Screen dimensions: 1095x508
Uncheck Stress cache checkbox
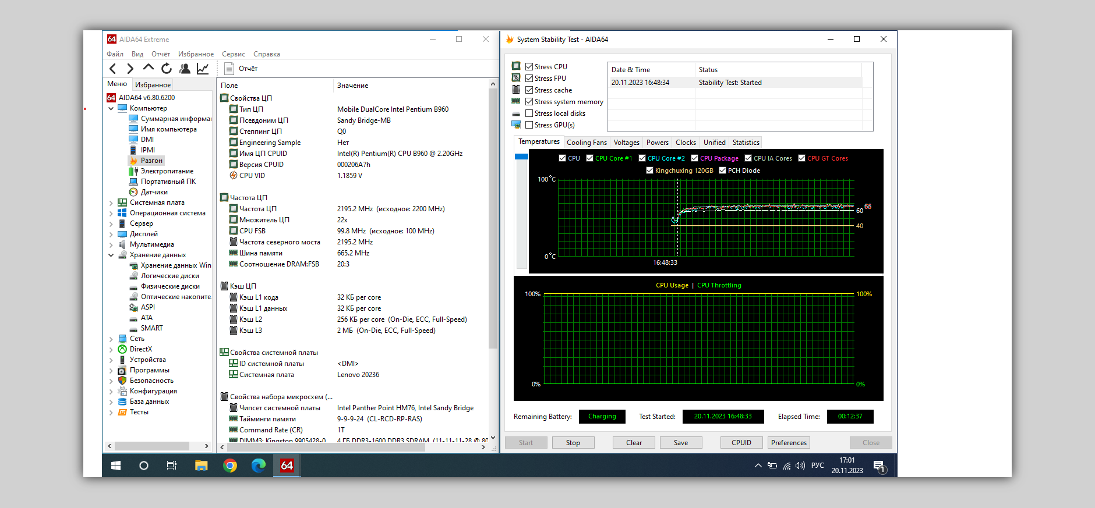[529, 90]
